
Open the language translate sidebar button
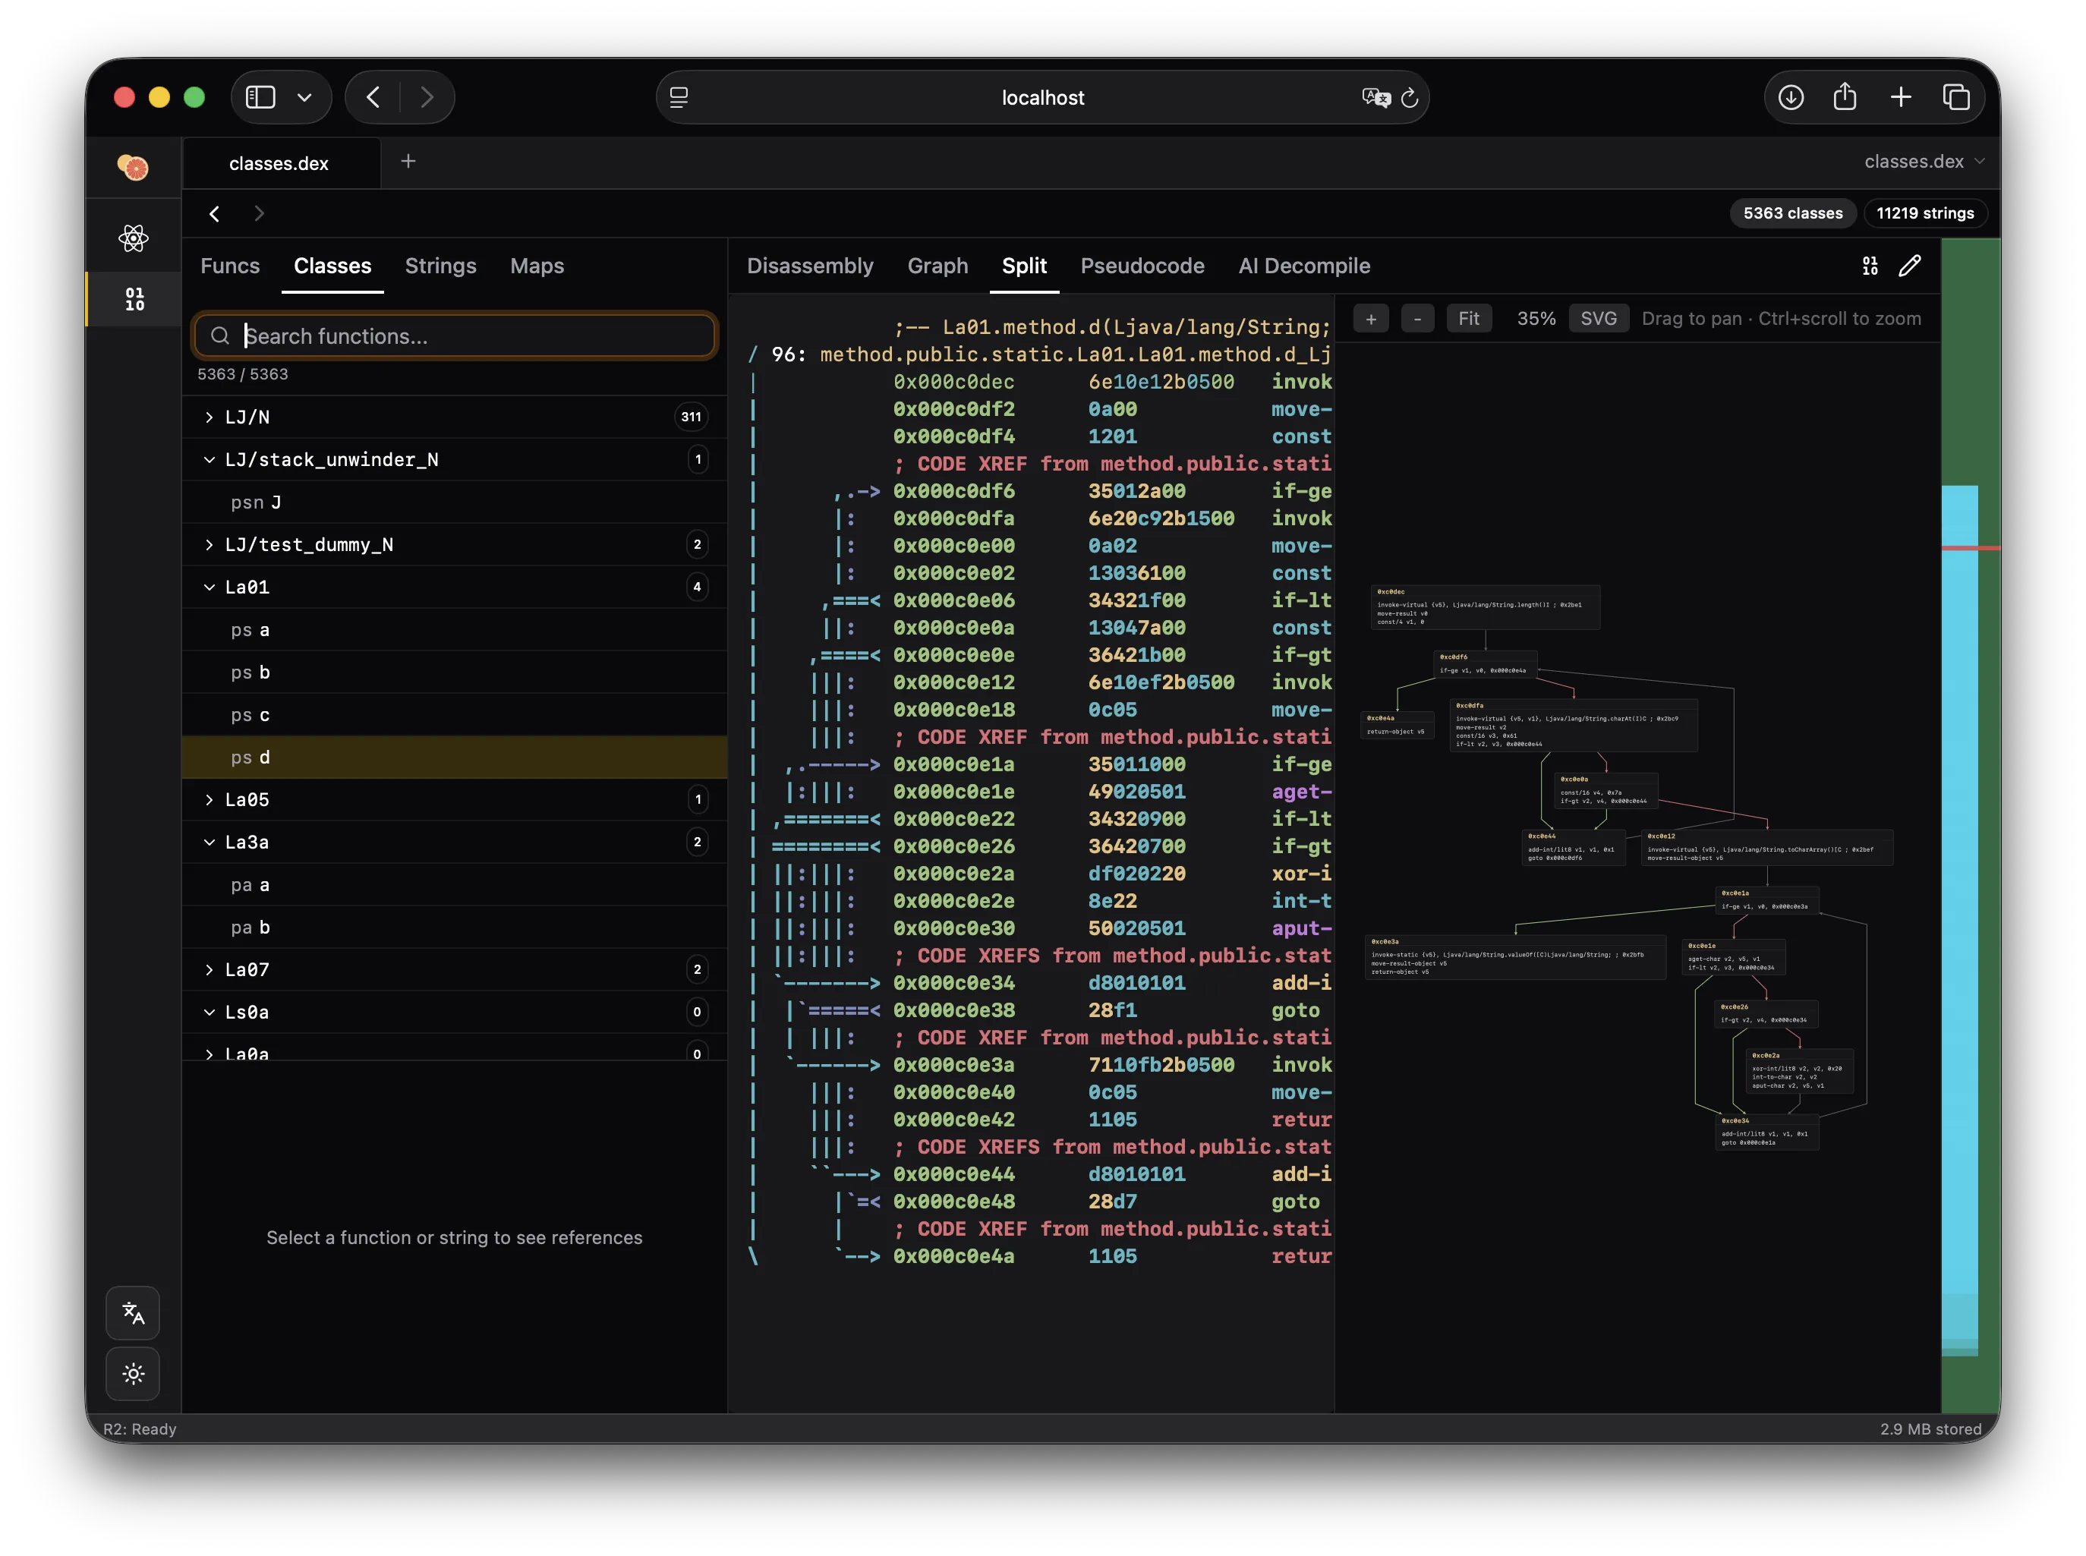(133, 1313)
